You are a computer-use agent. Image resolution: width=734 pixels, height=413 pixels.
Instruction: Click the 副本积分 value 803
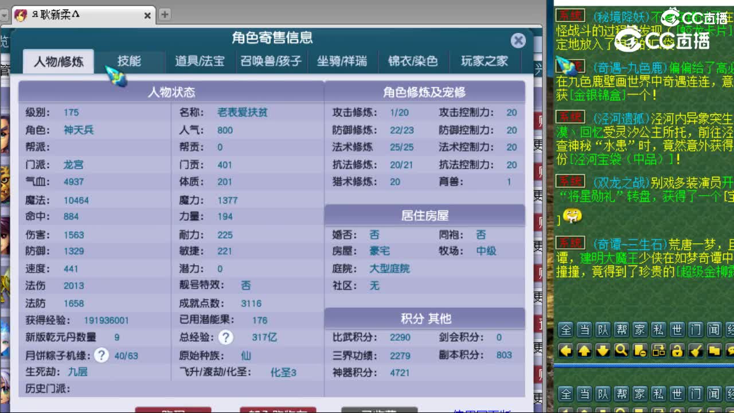[504, 355]
